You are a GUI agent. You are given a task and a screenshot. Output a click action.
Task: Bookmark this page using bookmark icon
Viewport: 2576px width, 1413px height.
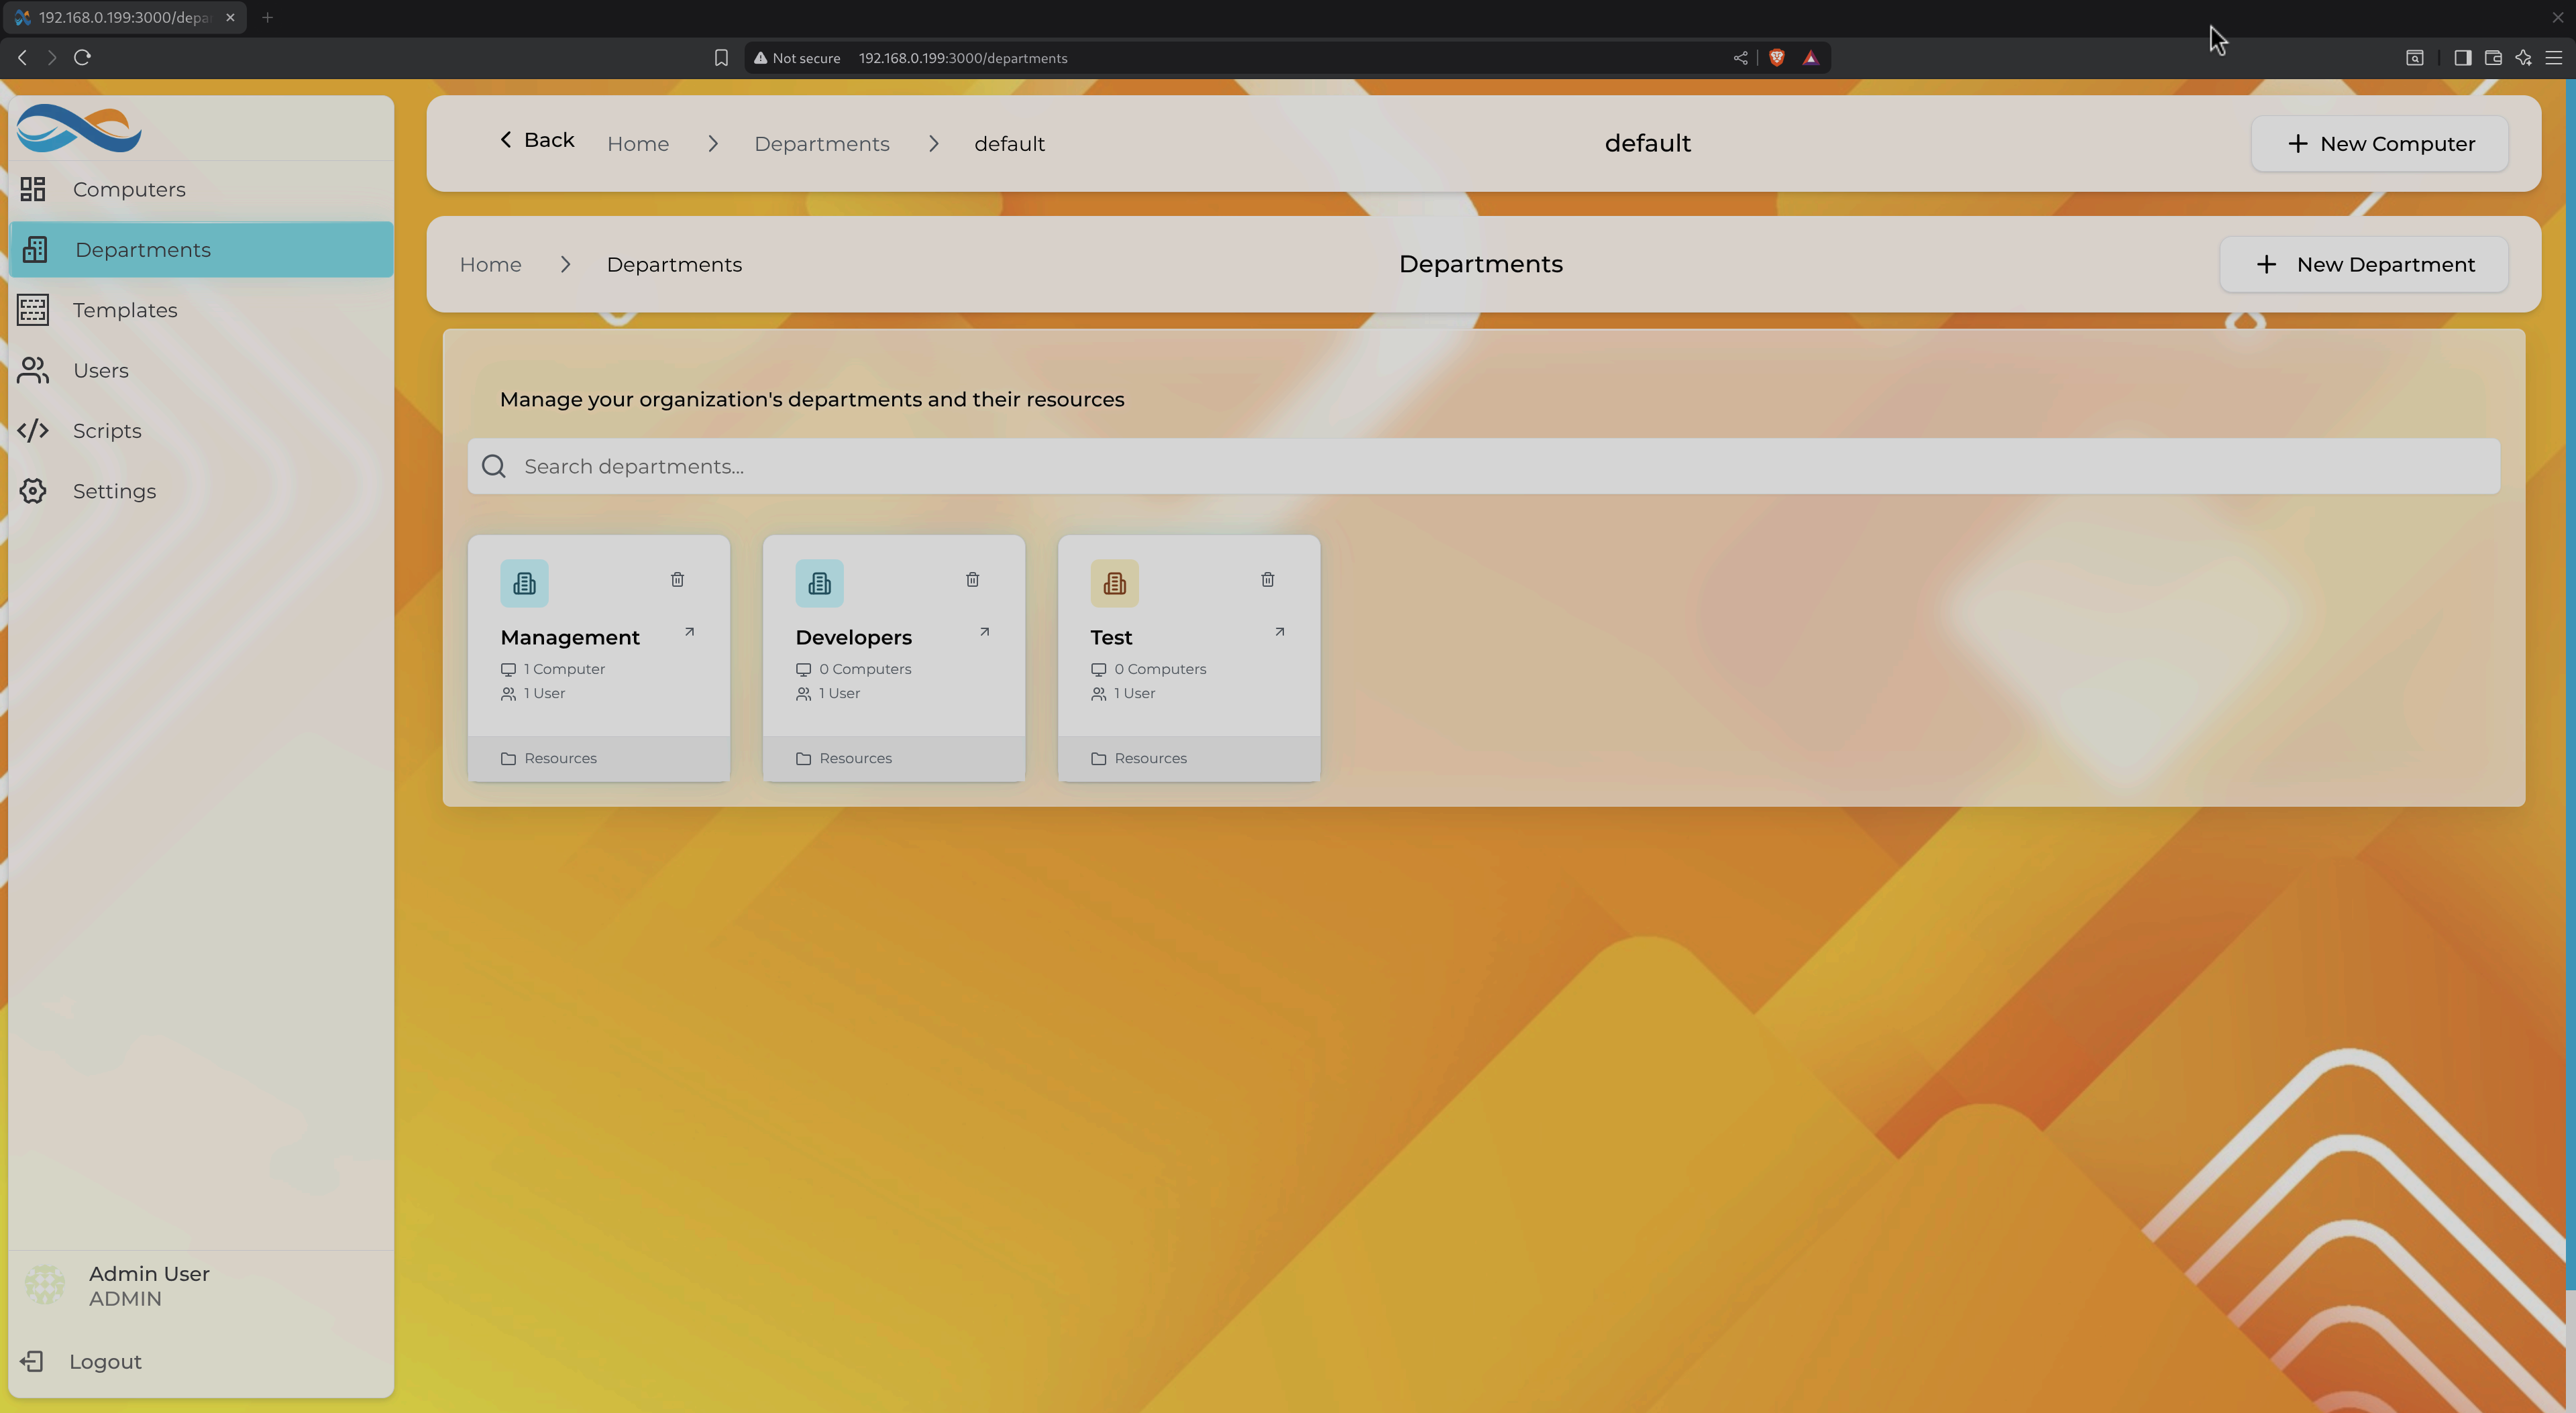721,58
